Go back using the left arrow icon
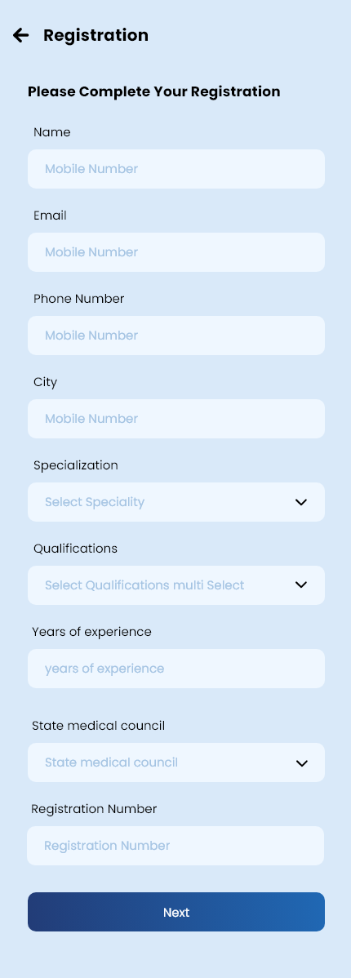This screenshot has width=351, height=978. [x=20, y=36]
